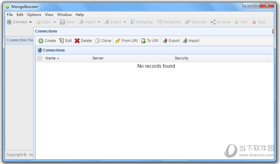Click the 'No records found' message

click(156, 66)
